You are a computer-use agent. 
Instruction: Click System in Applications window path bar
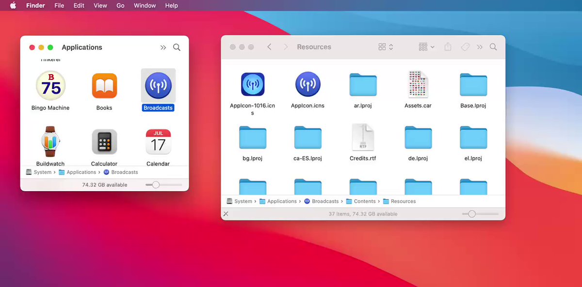pos(38,172)
